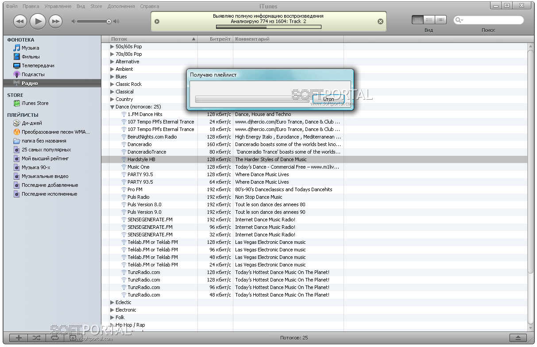Open the 25 самых популярных smart playlist

click(x=46, y=150)
